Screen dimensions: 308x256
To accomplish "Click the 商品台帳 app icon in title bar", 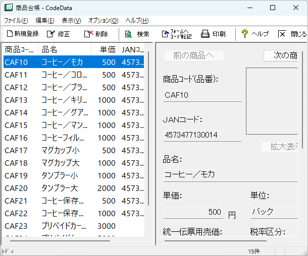I will [x=9, y=8].
